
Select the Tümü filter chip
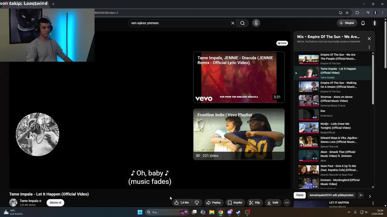click(300, 195)
